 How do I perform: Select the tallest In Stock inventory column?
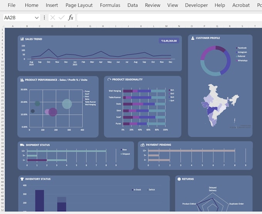tap(40, 201)
